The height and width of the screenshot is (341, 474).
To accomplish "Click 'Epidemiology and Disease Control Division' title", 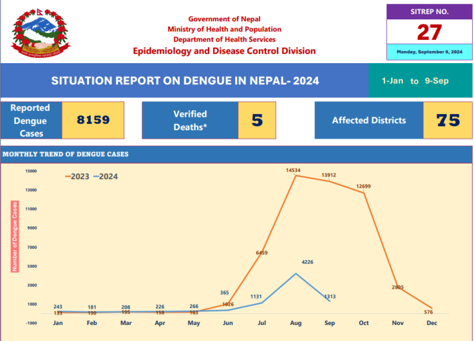I will pos(224,51).
